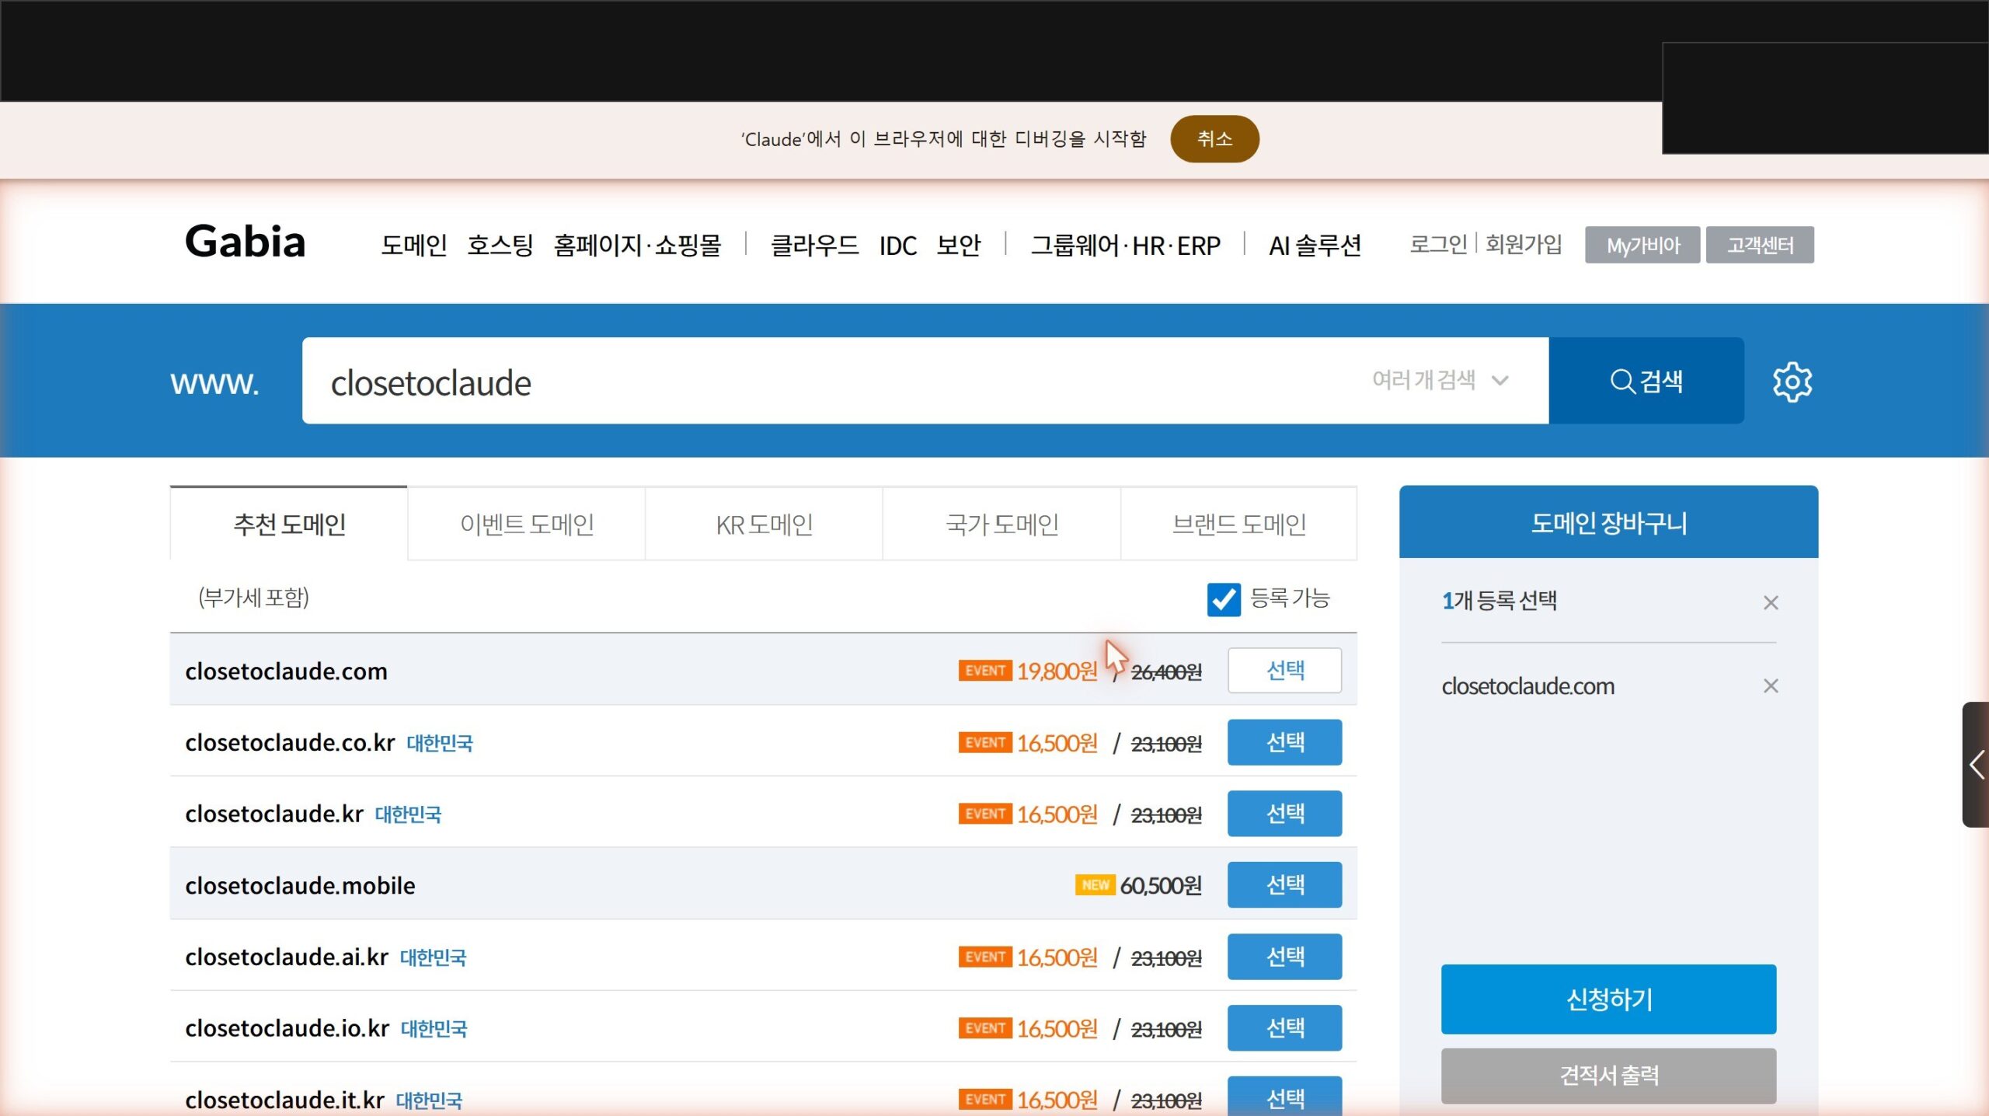The image size is (1989, 1116).
Task: Click closetoclaude.com domain name in results
Action: point(286,671)
